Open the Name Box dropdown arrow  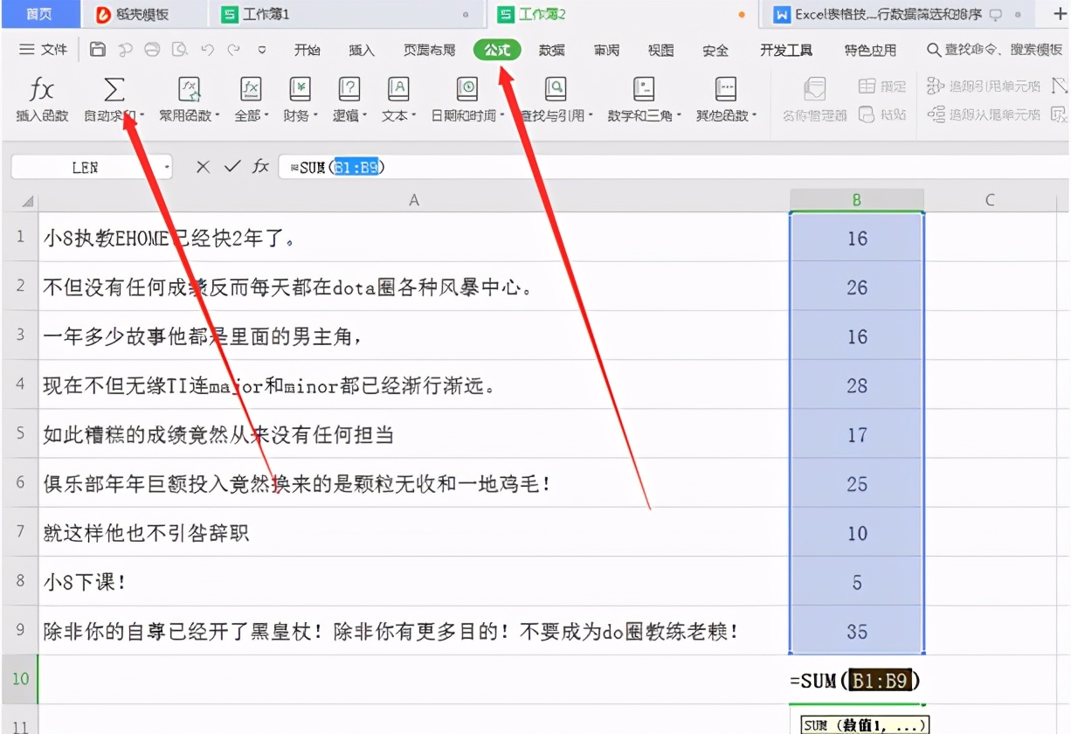[x=167, y=167]
